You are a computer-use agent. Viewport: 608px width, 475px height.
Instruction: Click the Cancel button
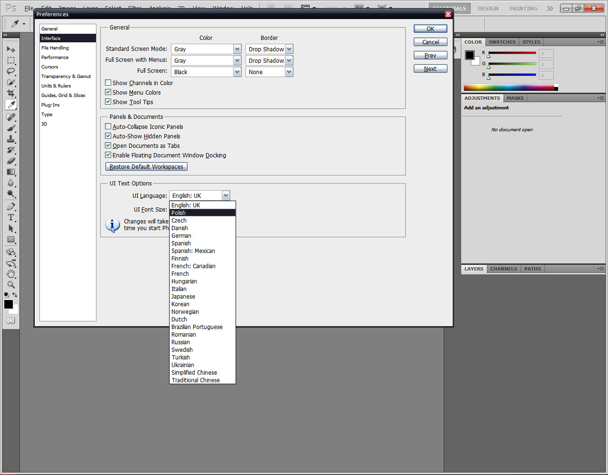[x=430, y=42]
